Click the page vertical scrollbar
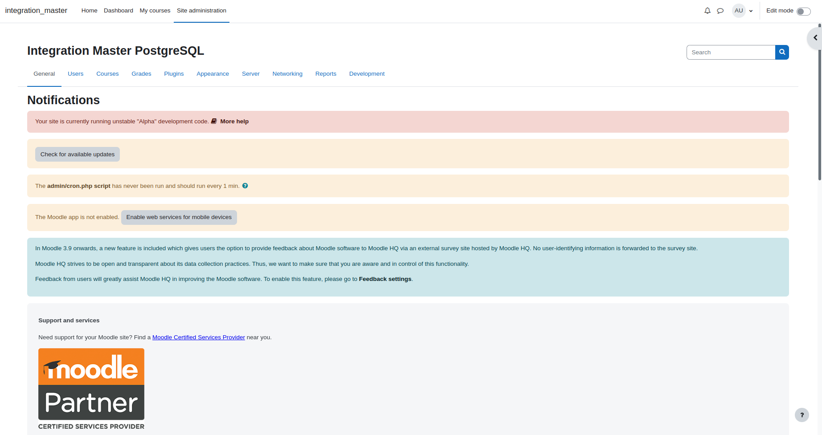822x435 pixels. 820,102
